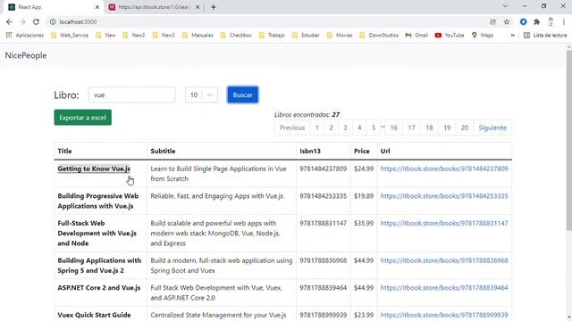Click the browser forward arrow

(x=22, y=21)
